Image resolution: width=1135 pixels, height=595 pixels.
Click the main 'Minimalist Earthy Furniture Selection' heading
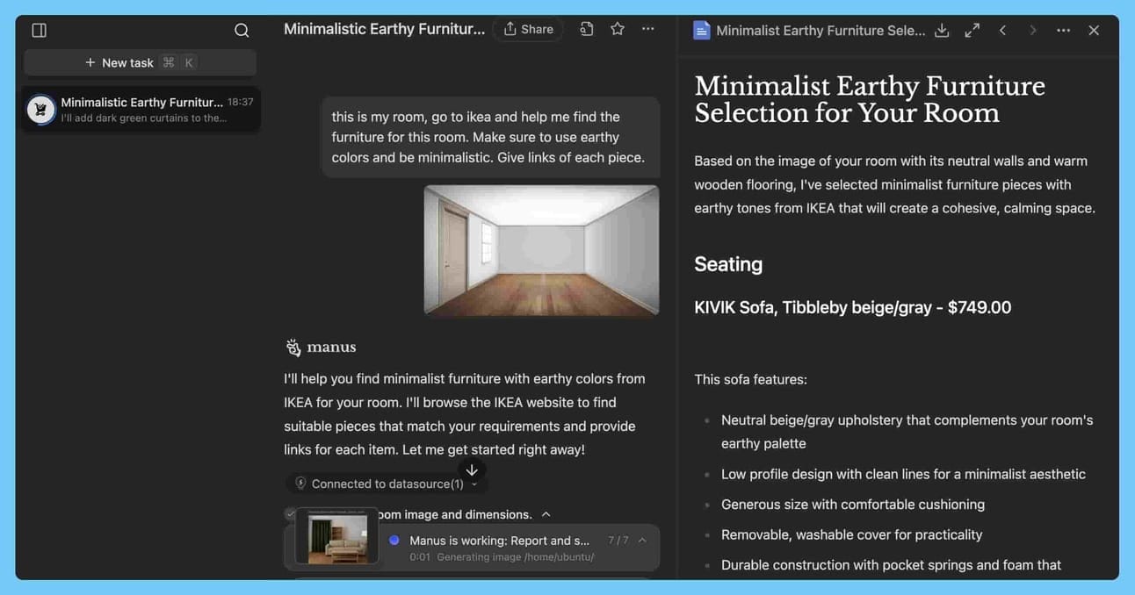870,99
